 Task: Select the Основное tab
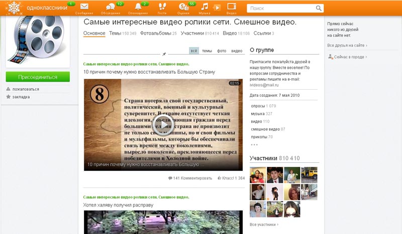click(x=94, y=33)
